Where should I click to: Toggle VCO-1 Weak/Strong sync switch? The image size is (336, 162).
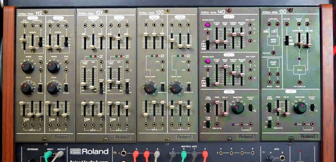(x=40, y=88)
